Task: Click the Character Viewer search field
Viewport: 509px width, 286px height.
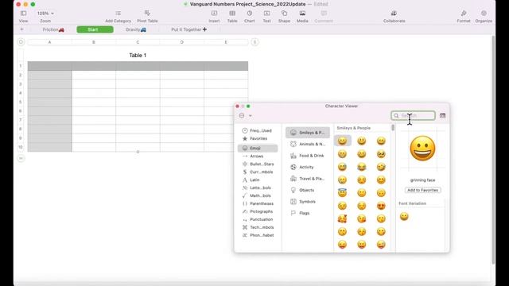Action: 414,115
